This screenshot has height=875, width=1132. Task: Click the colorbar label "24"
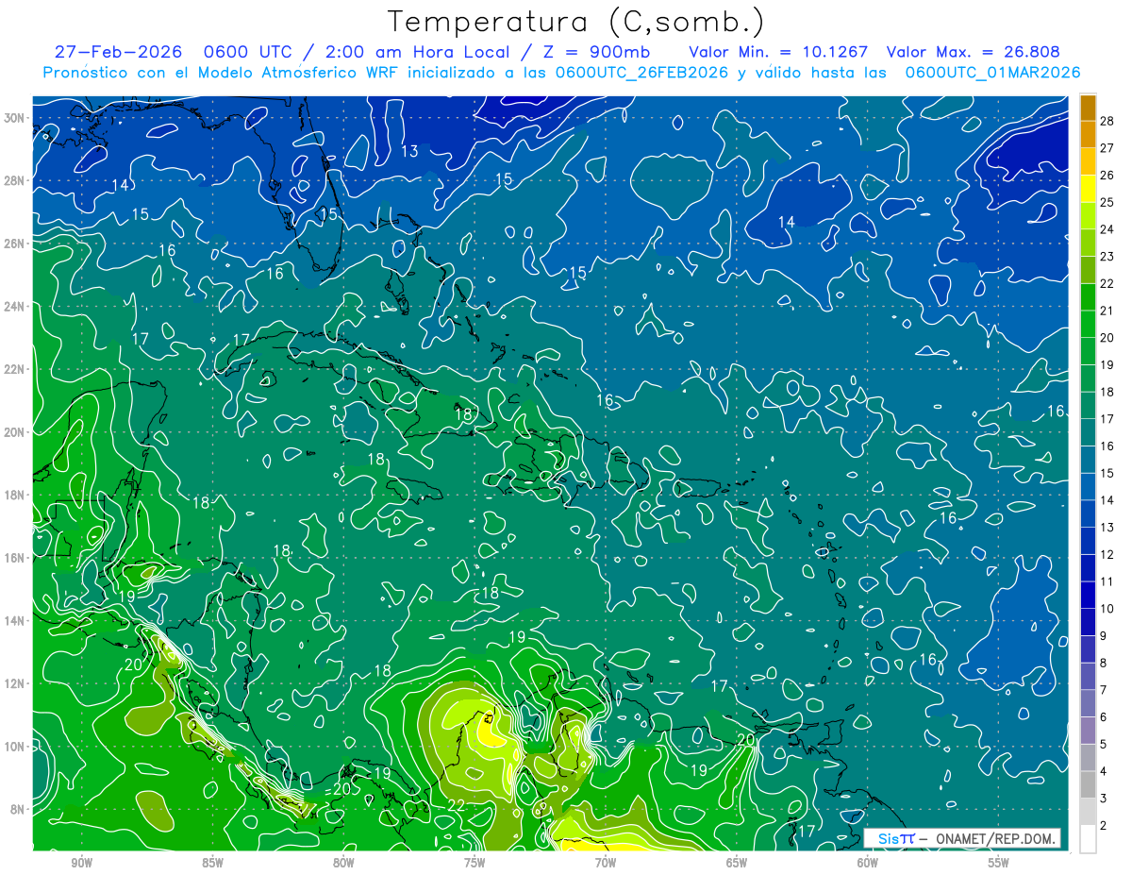pyautogui.click(x=1107, y=229)
